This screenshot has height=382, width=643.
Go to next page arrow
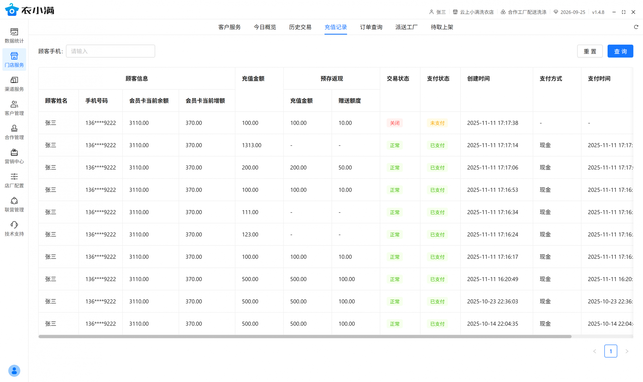[626, 351]
